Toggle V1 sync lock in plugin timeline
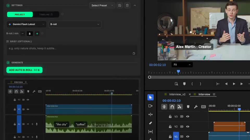The height and width of the screenshot is (140, 250). (x=23, y=109)
